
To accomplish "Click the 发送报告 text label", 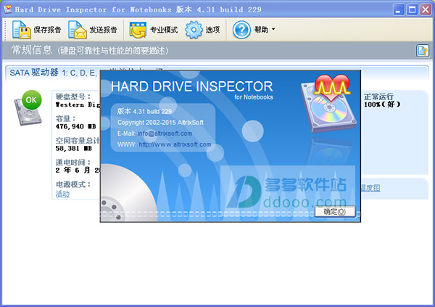I will click(103, 30).
